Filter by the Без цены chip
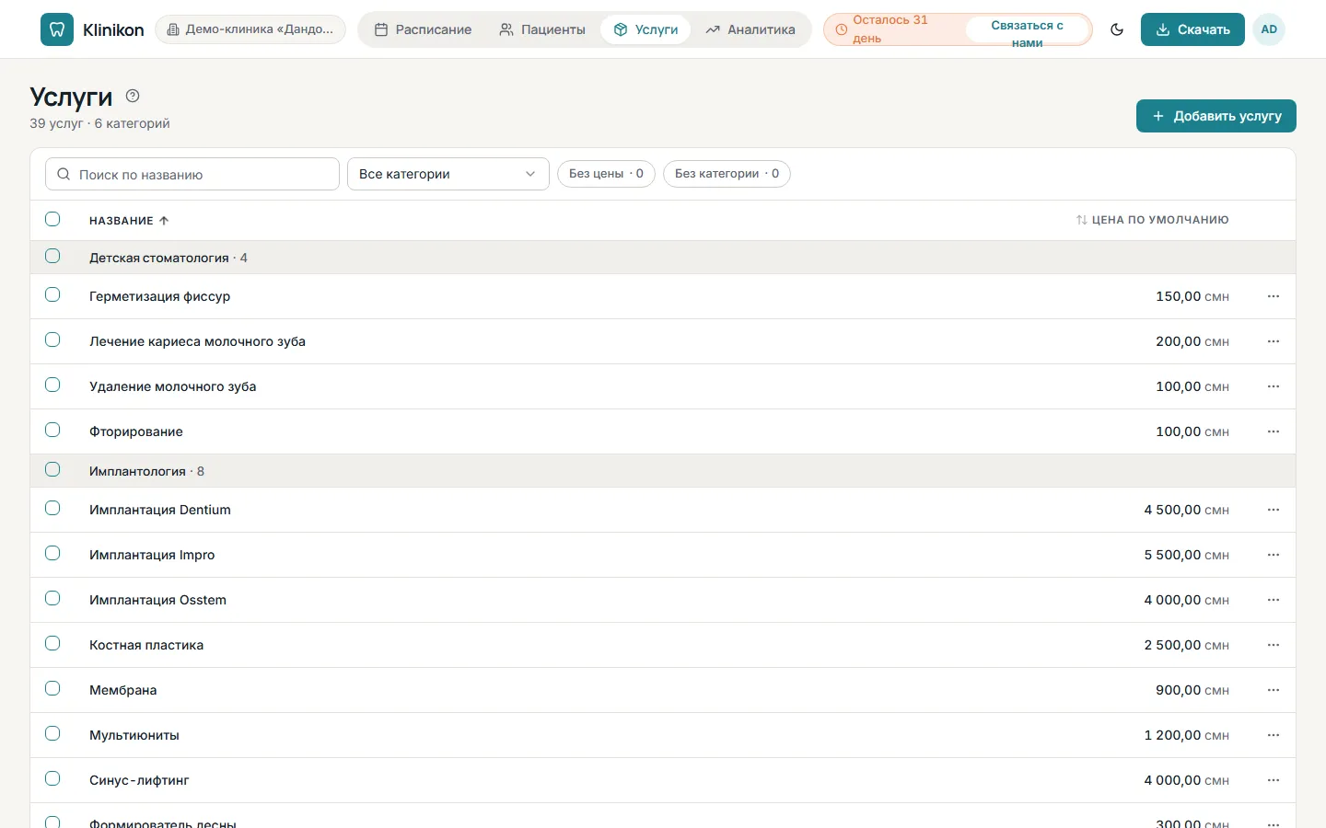This screenshot has width=1326, height=828. [x=606, y=174]
